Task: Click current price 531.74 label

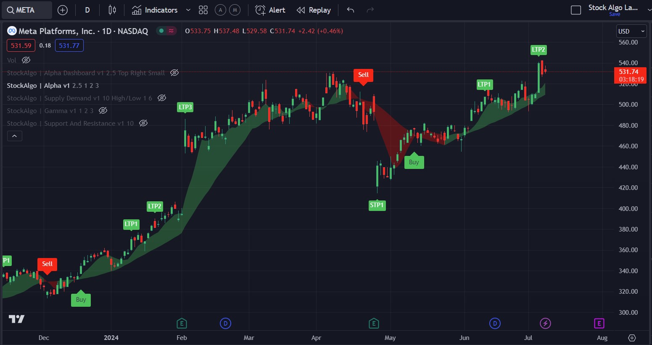Action: [630, 75]
